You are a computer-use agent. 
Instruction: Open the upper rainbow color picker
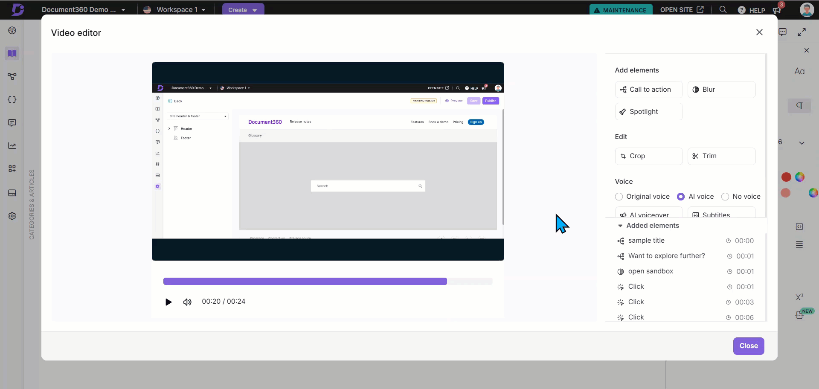pos(800,177)
